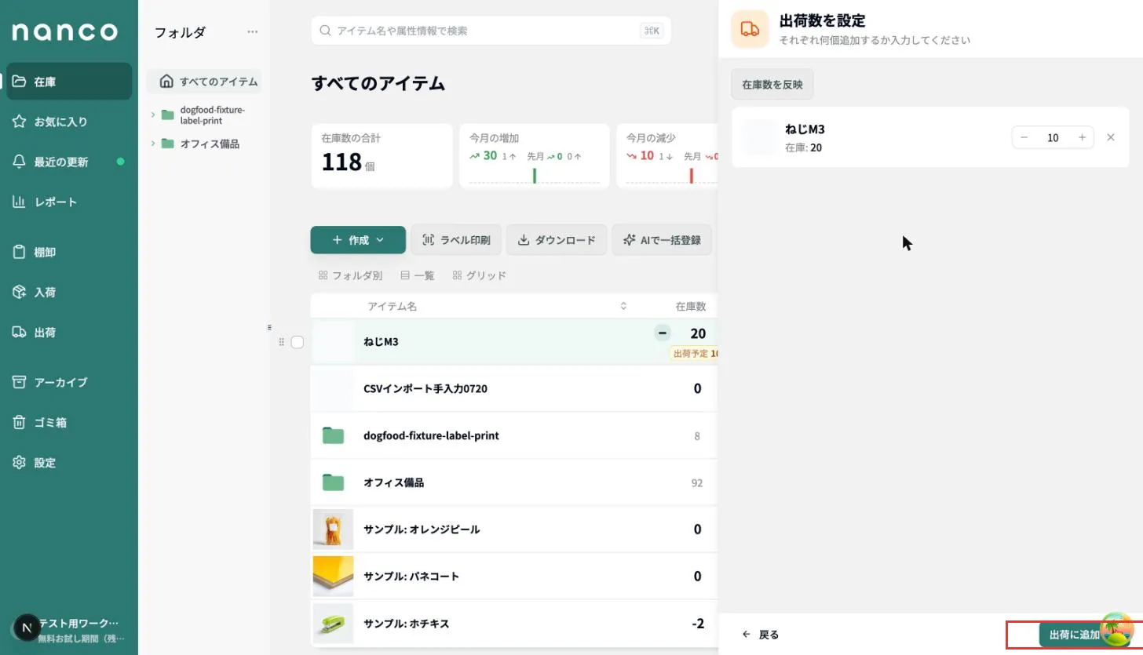Click the 入荷 box icon

[x=20, y=292]
